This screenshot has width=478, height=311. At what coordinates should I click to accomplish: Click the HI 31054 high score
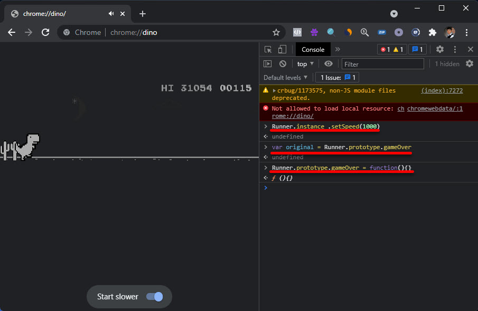[186, 88]
